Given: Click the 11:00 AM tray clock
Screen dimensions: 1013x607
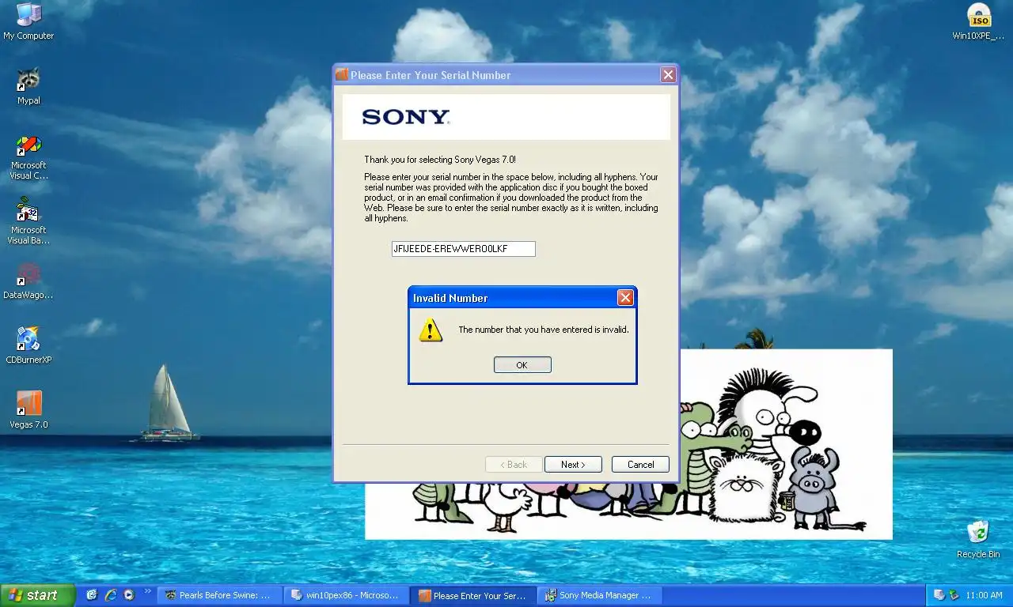Looking at the screenshot, I should tap(985, 595).
